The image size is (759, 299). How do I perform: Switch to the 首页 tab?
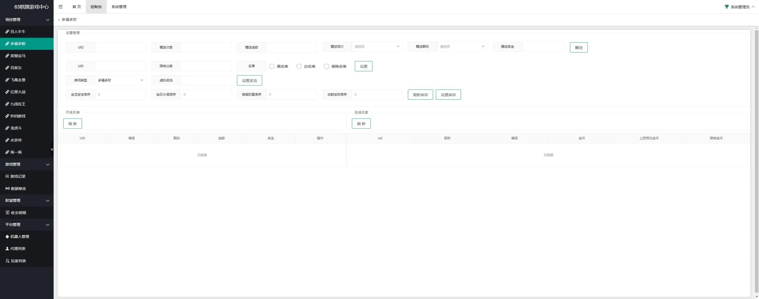76,7
